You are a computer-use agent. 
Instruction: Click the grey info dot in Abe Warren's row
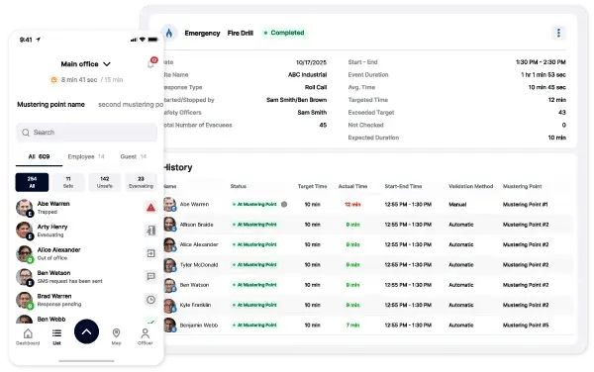(x=284, y=205)
